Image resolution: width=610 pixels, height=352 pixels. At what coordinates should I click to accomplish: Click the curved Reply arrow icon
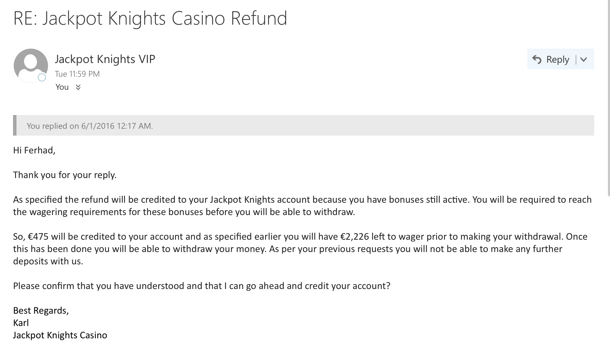tap(537, 60)
